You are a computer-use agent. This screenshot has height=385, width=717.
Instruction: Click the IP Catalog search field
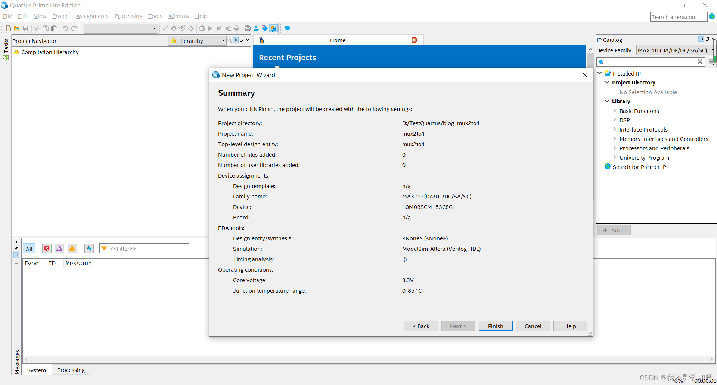651,62
